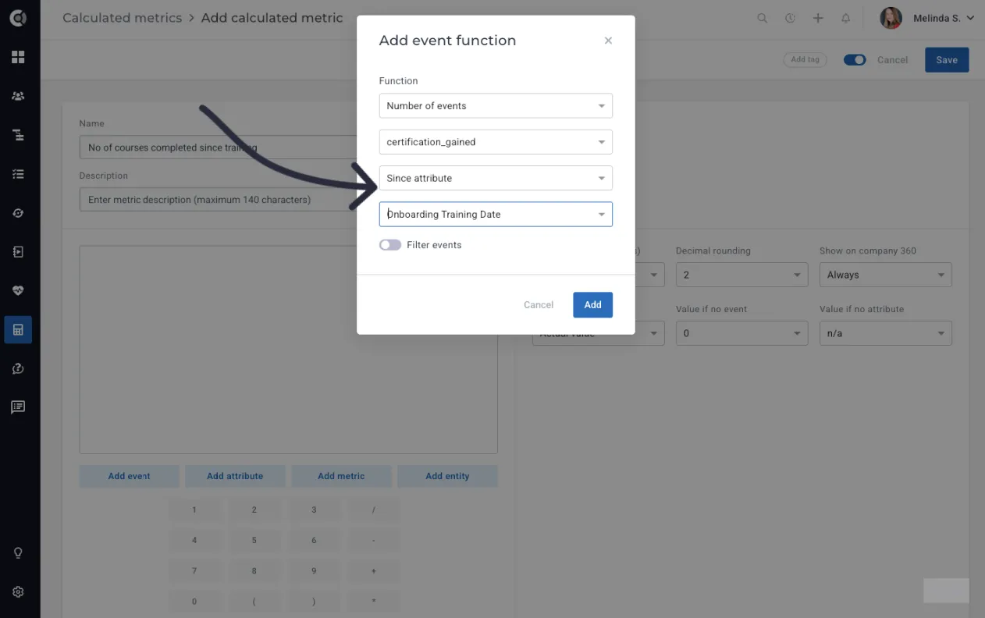Click the Add entity button
The width and height of the screenshot is (985, 618).
447,476
